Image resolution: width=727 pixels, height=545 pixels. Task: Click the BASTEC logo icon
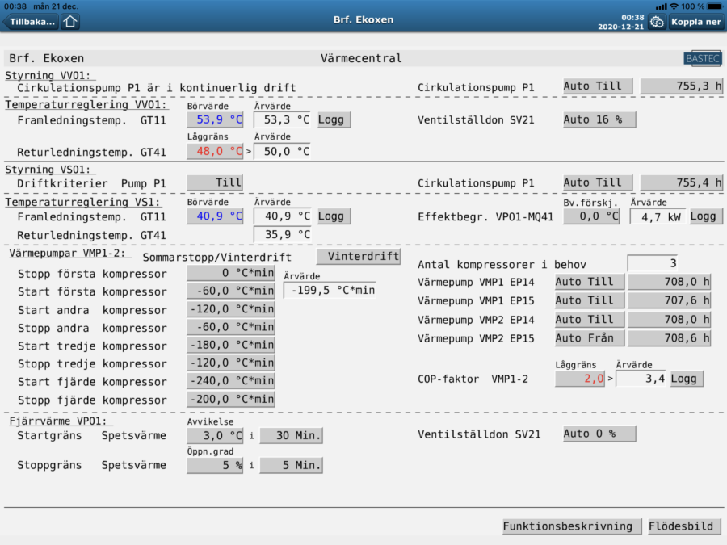(703, 58)
